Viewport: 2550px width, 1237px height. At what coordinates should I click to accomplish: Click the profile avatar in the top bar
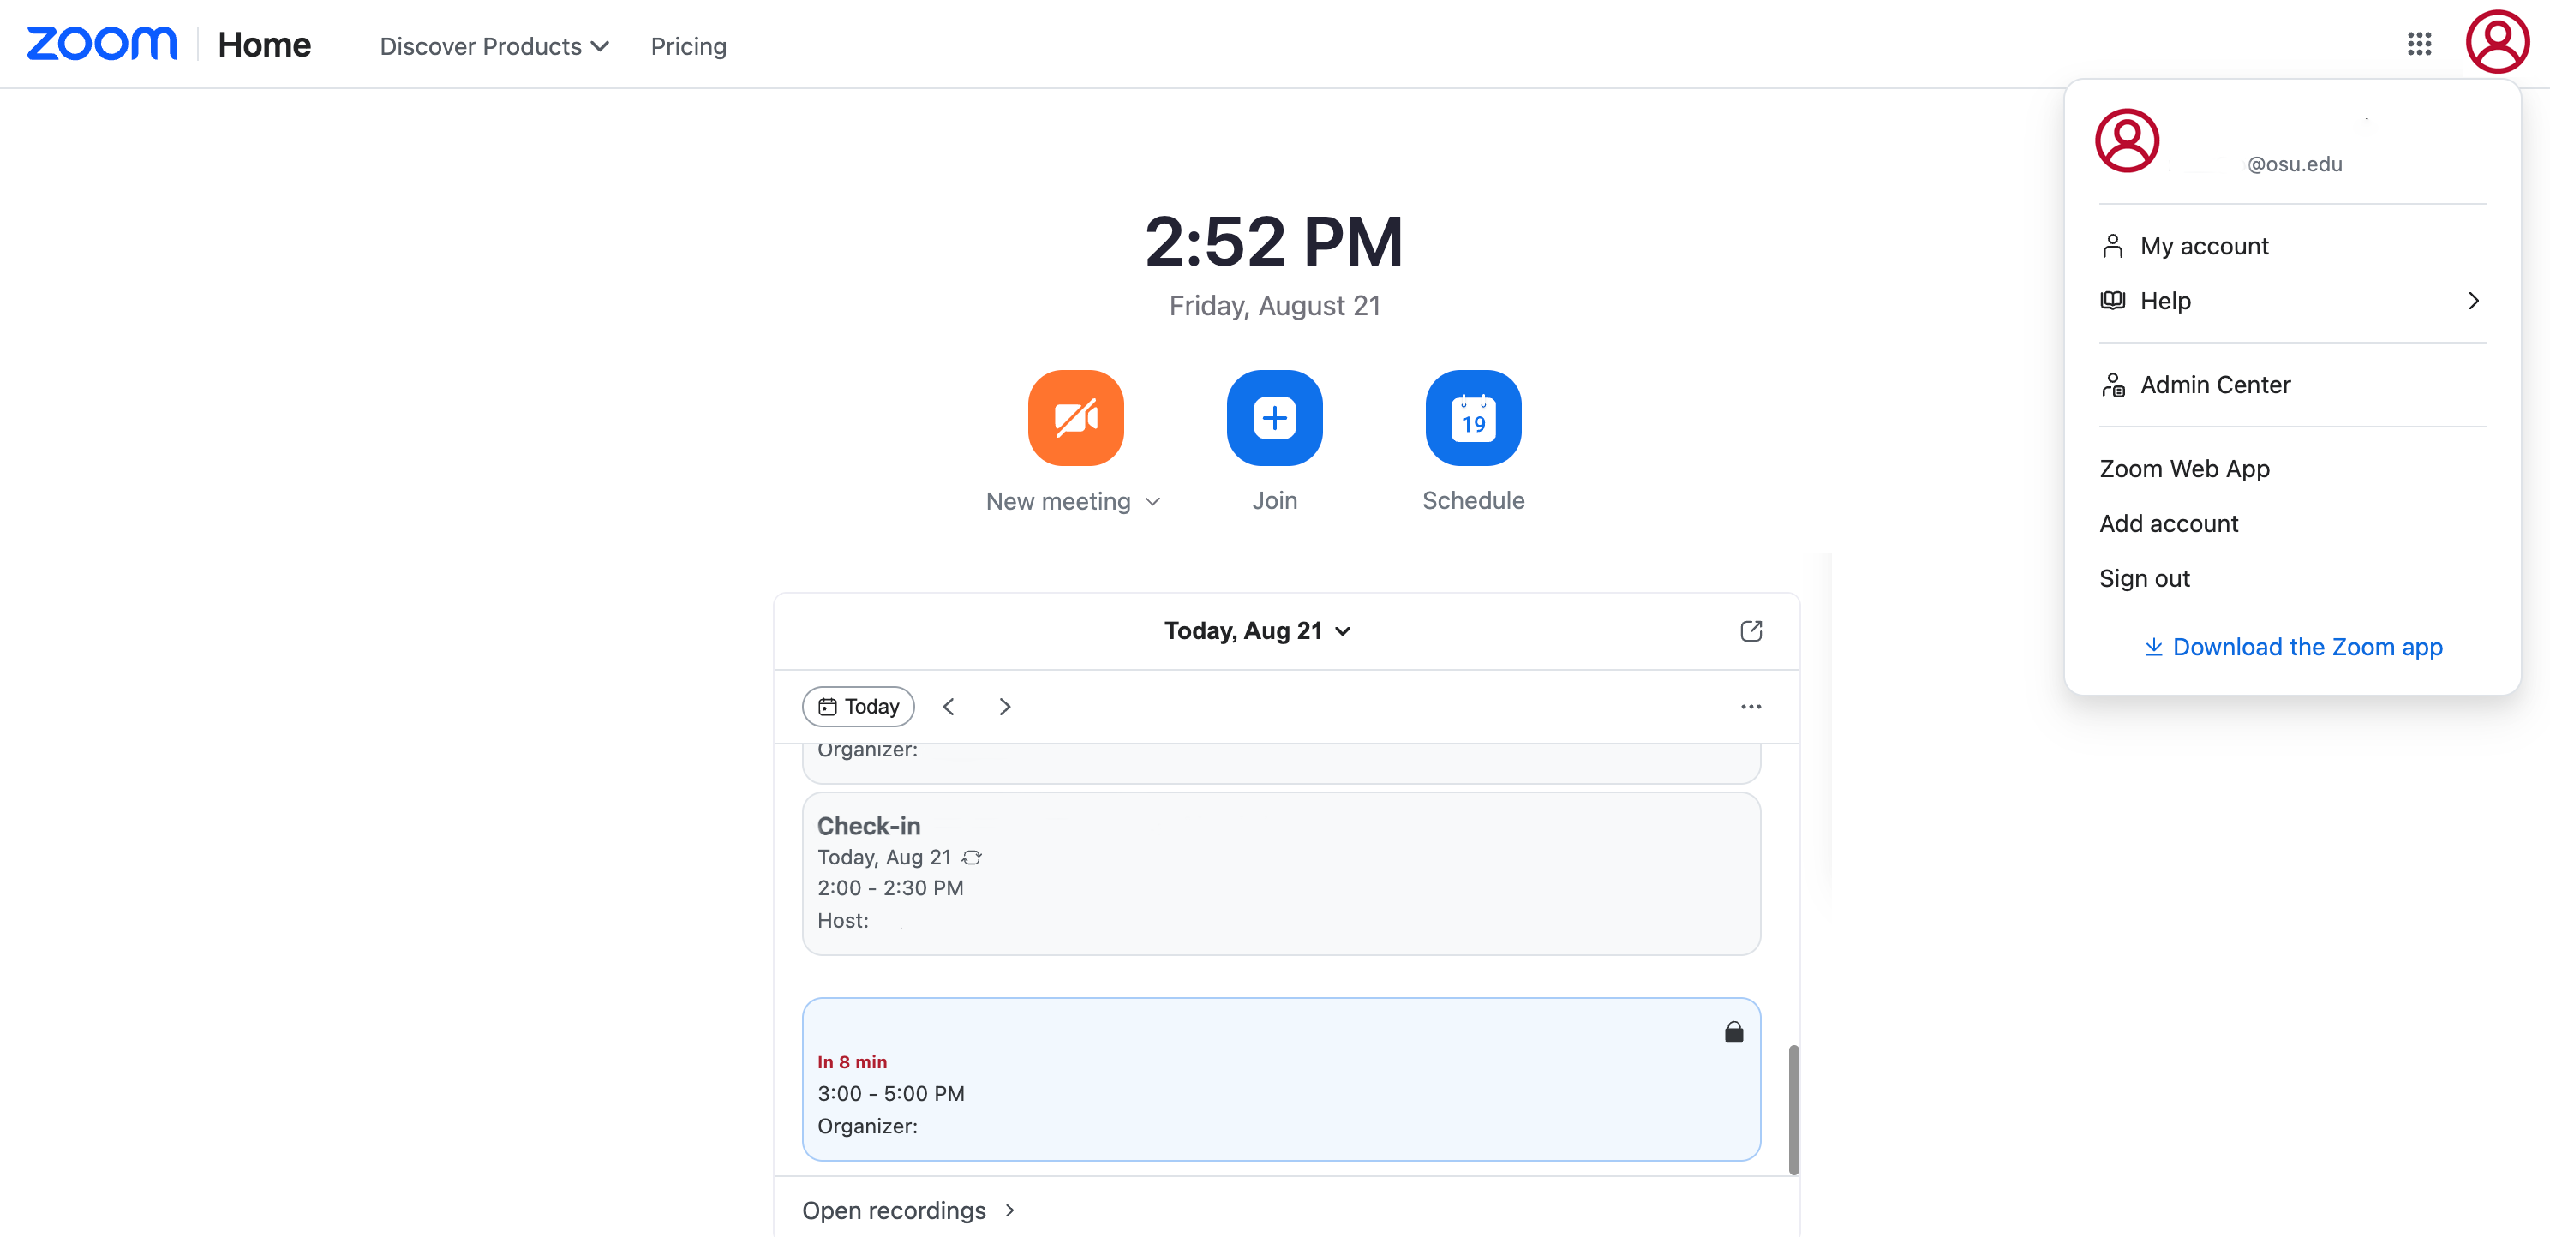(2498, 43)
